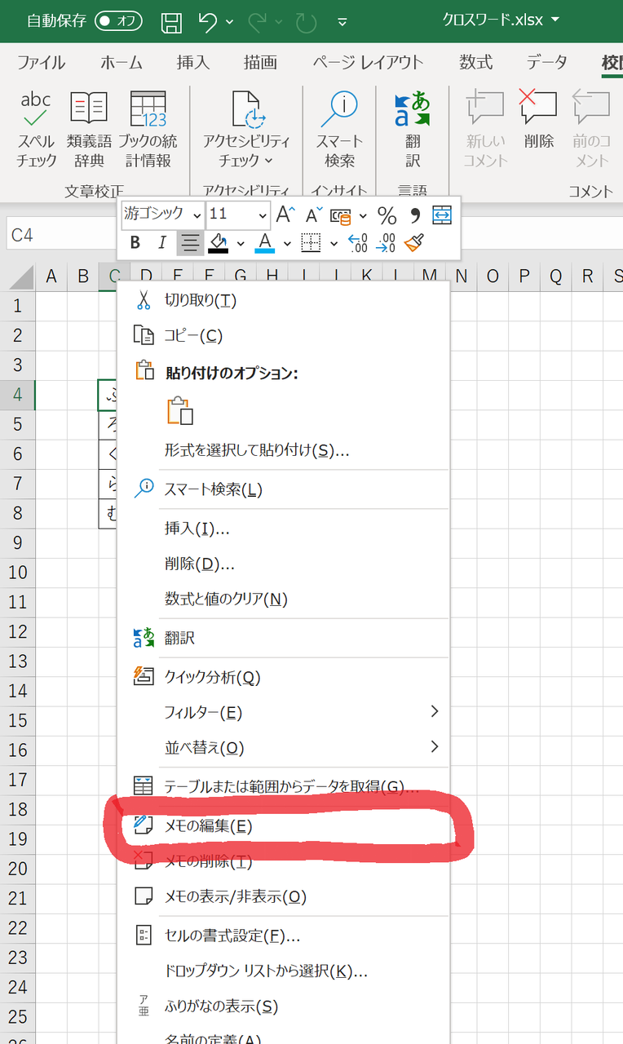The image size is (623, 1044).
Task: Open 類義語辞典 thesaurus
Action: (x=89, y=130)
